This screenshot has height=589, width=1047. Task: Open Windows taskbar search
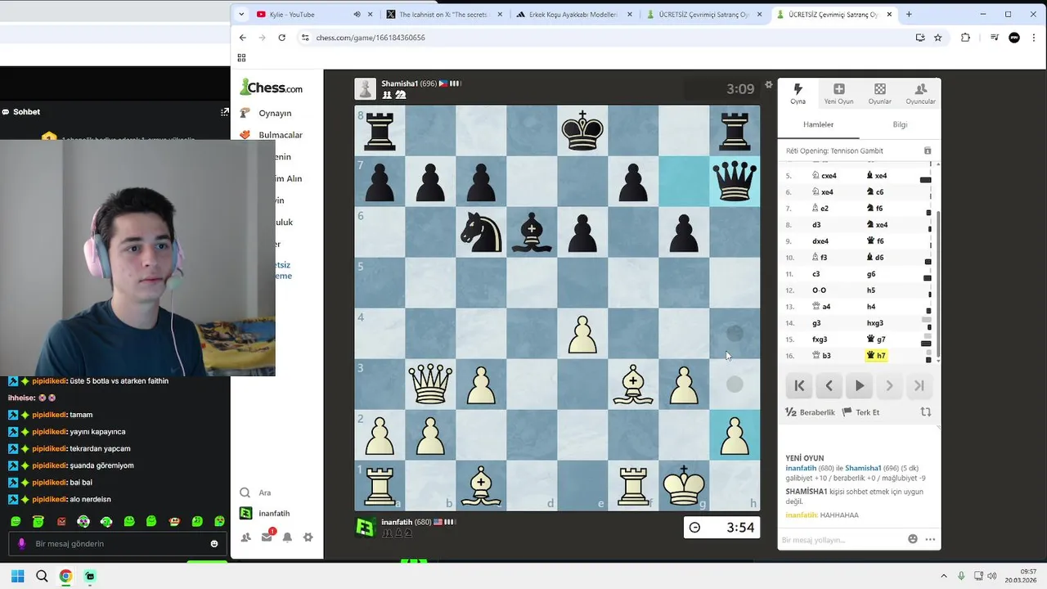coord(42,576)
